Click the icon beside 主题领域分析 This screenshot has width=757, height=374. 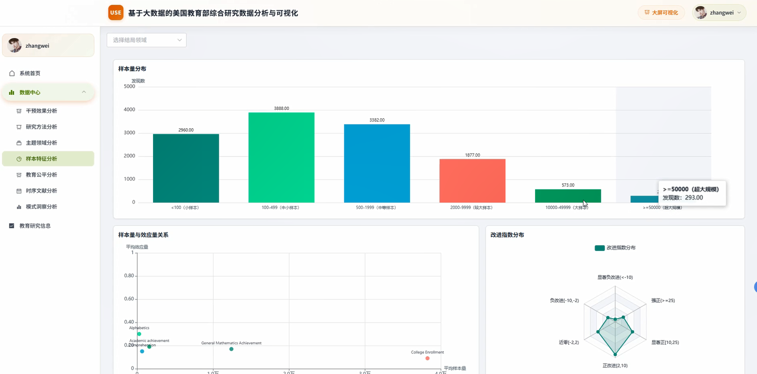(x=19, y=143)
